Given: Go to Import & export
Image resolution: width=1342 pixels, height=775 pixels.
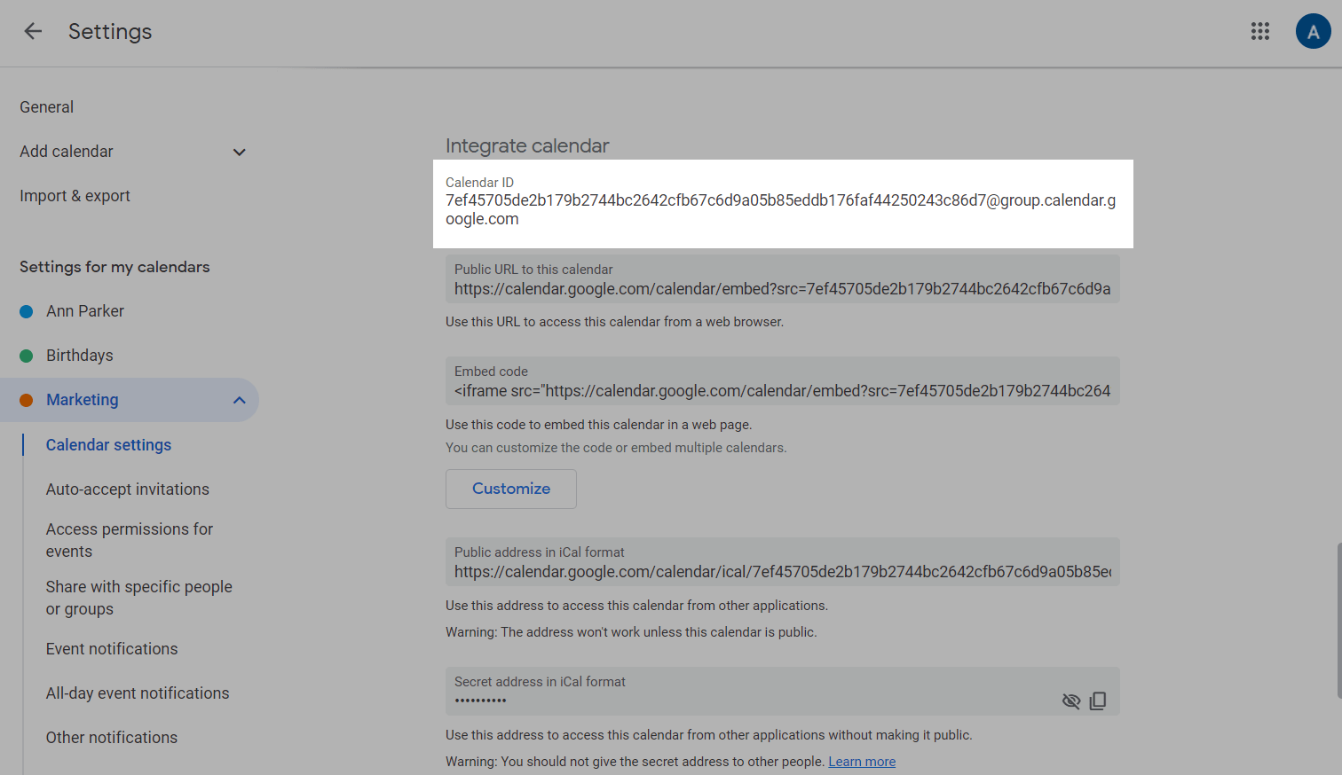Looking at the screenshot, I should 75,196.
